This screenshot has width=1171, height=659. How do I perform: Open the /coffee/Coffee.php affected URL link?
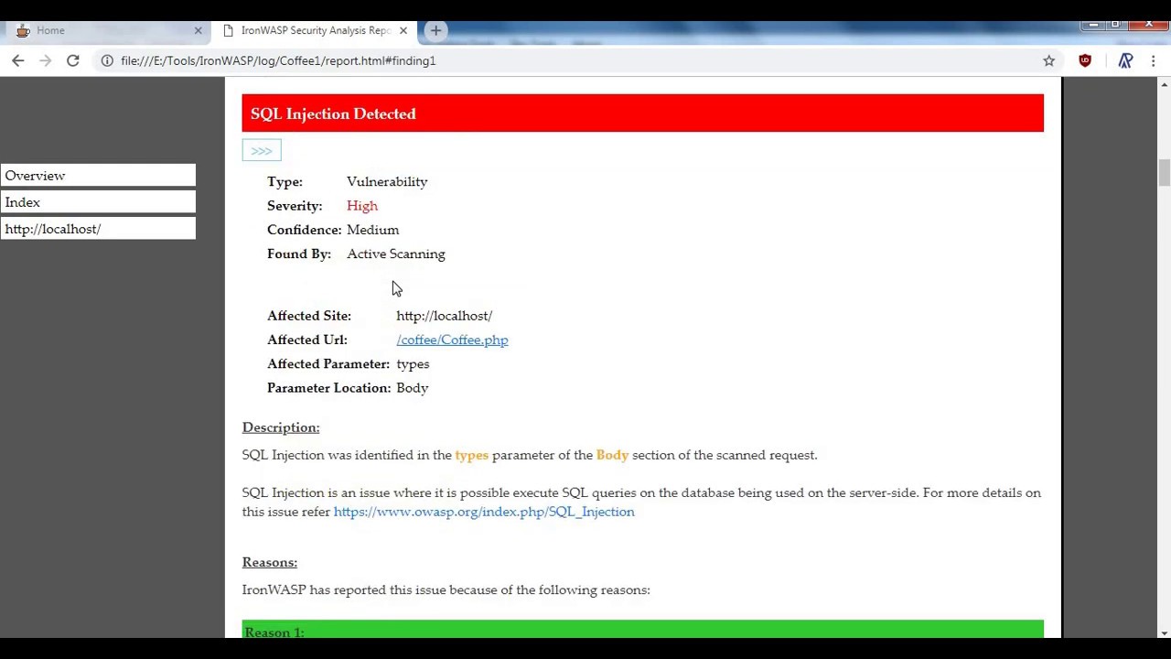tap(452, 340)
